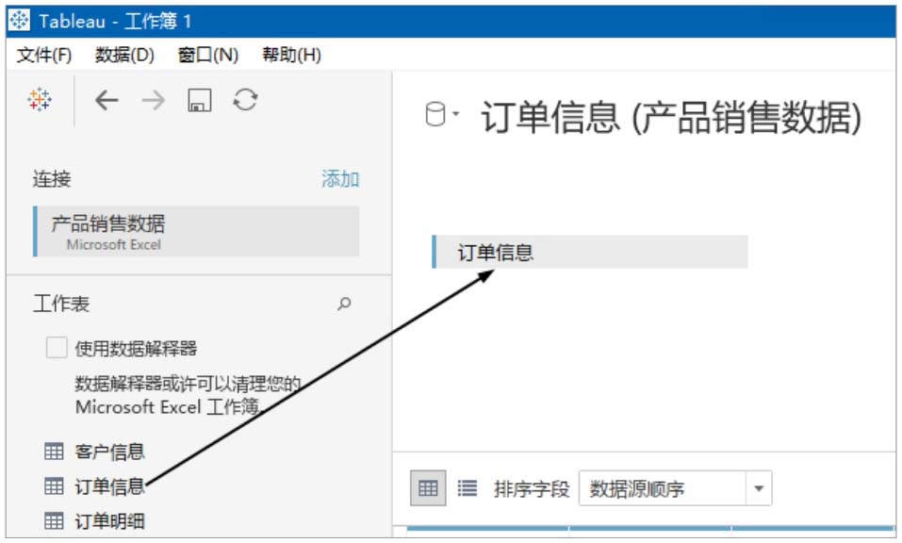Click the 连接 section header
This screenshot has height=543, width=902.
pyautogui.click(x=52, y=179)
